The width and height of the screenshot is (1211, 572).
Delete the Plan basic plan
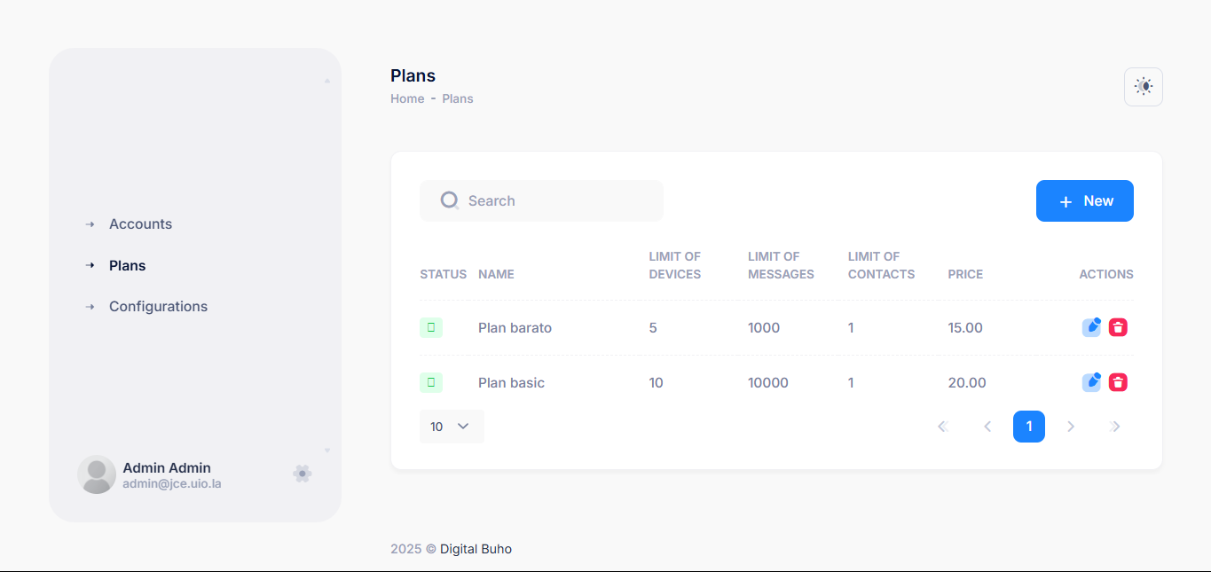click(1118, 382)
